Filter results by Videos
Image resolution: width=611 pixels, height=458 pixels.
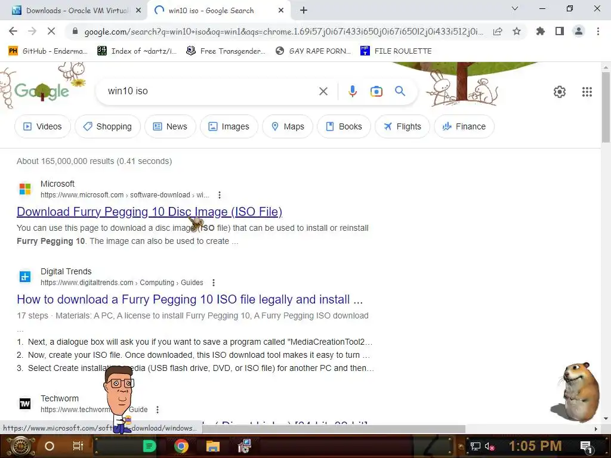pos(42,126)
